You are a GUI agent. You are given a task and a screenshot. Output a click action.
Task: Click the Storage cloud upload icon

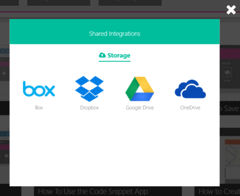point(102,55)
